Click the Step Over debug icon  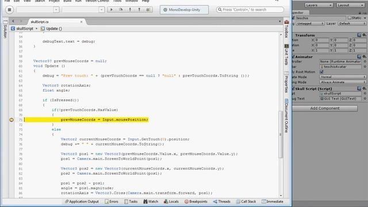(121, 10)
